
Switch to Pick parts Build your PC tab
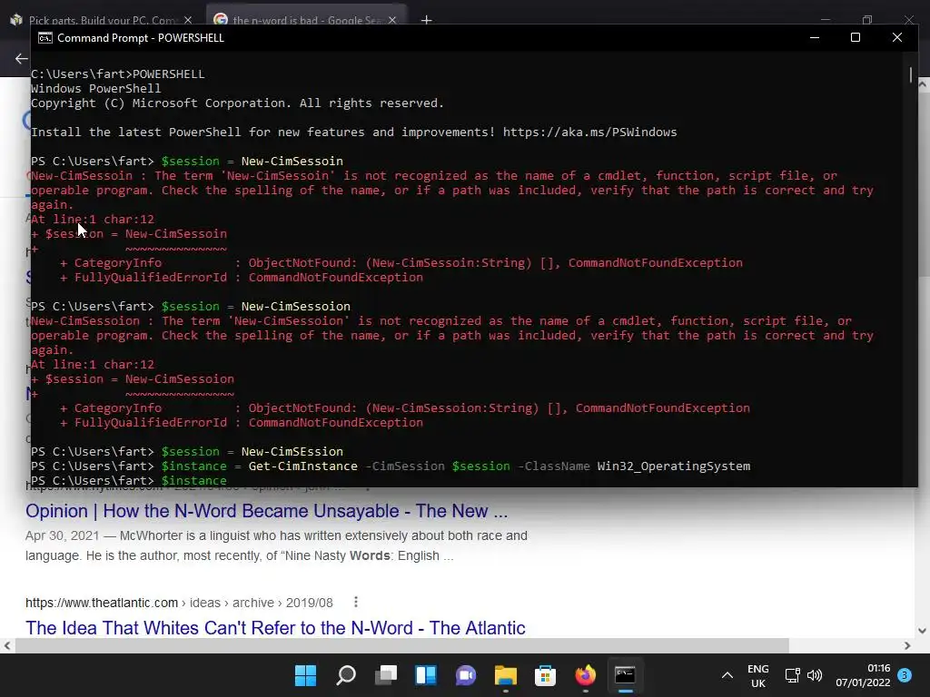pos(102,20)
